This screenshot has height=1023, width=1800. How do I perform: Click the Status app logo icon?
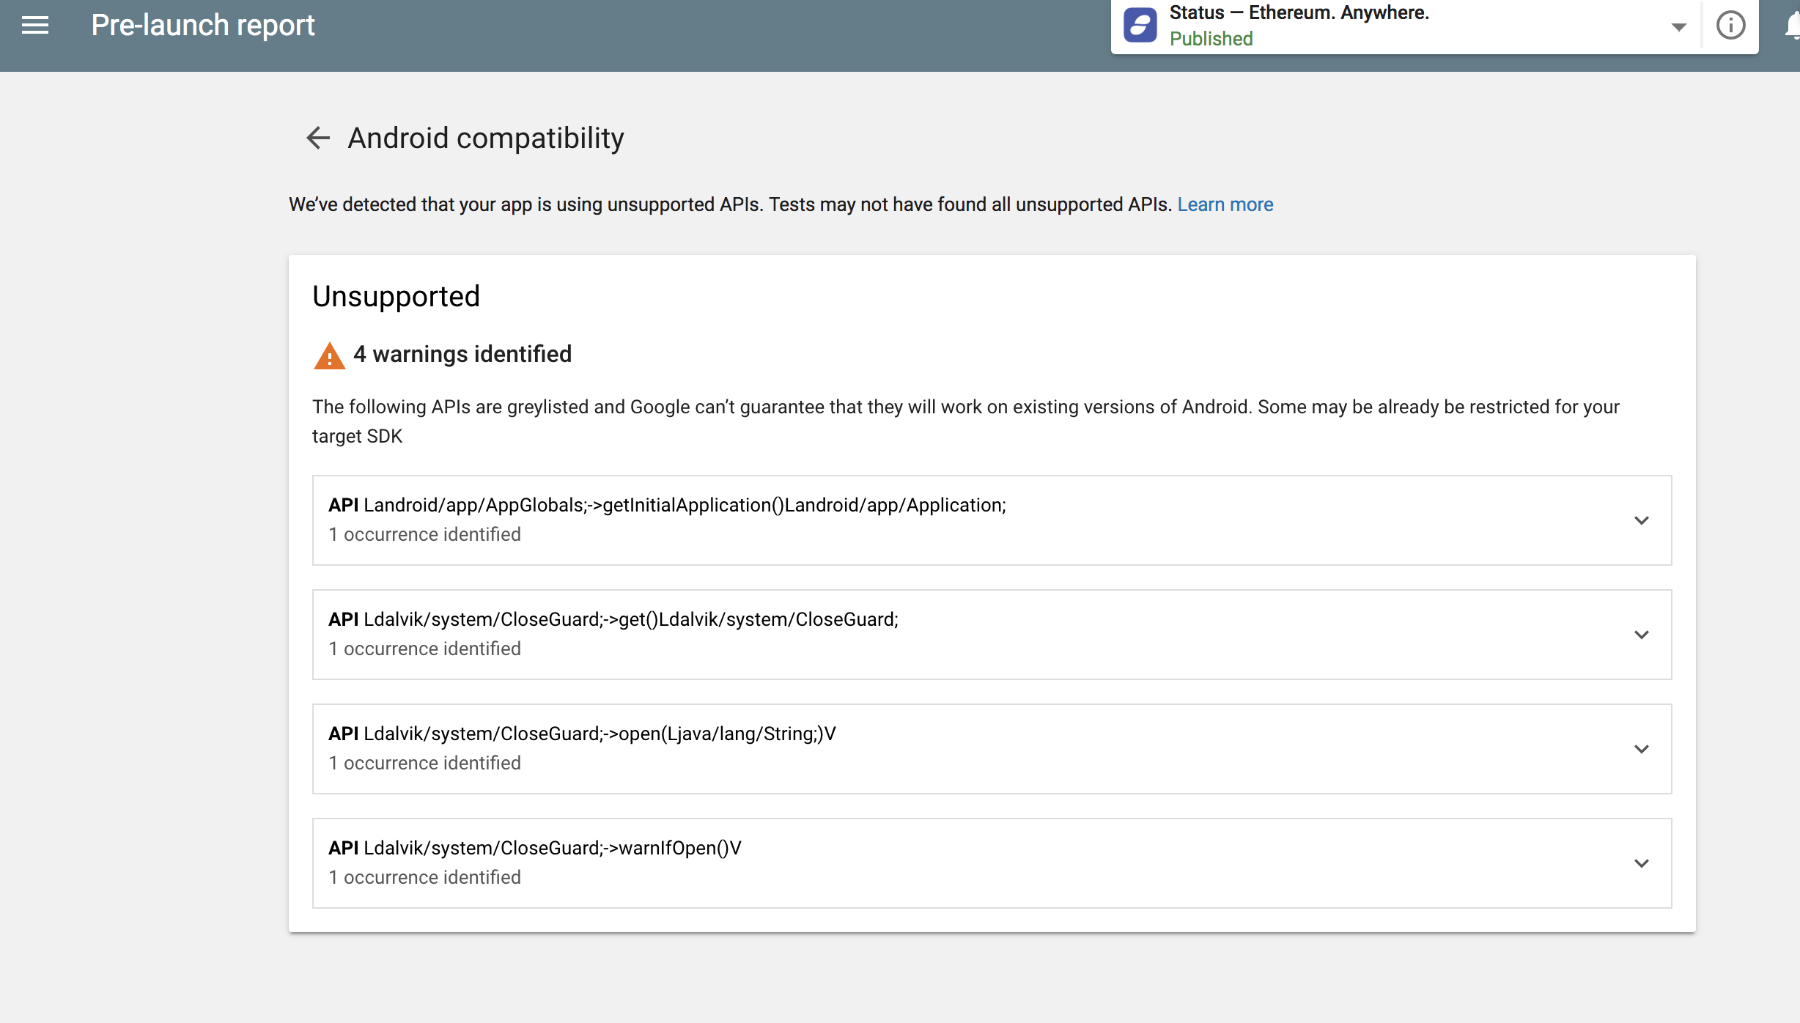[1140, 26]
